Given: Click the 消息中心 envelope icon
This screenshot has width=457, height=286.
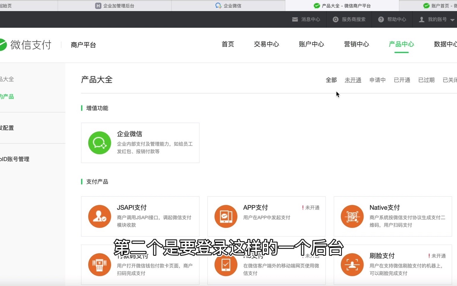Looking at the screenshot, I should [295, 20].
